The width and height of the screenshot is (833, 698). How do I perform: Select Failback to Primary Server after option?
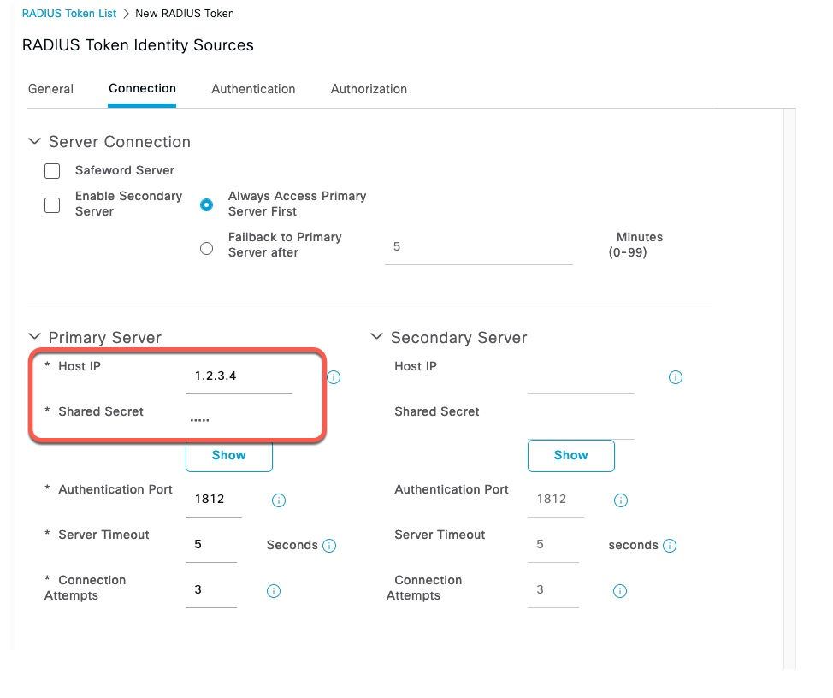coord(207,248)
